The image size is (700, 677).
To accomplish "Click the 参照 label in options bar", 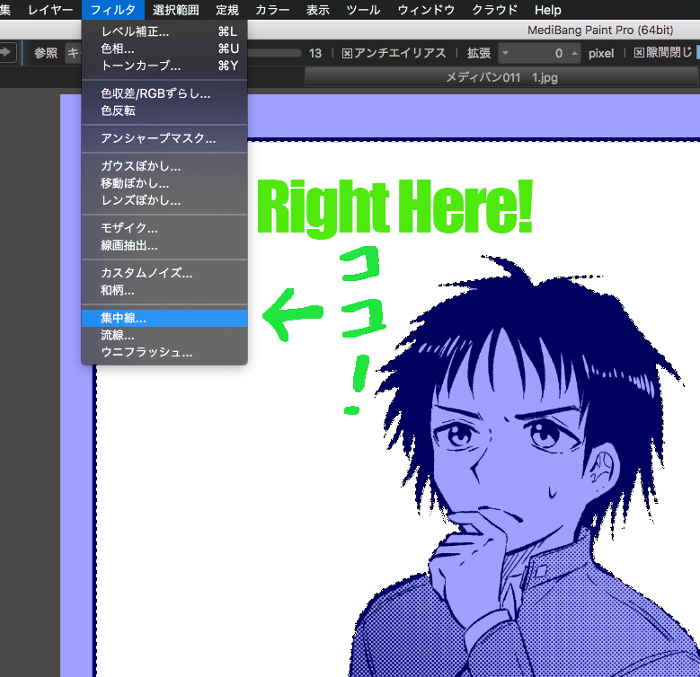I will (x=46, y=54).
